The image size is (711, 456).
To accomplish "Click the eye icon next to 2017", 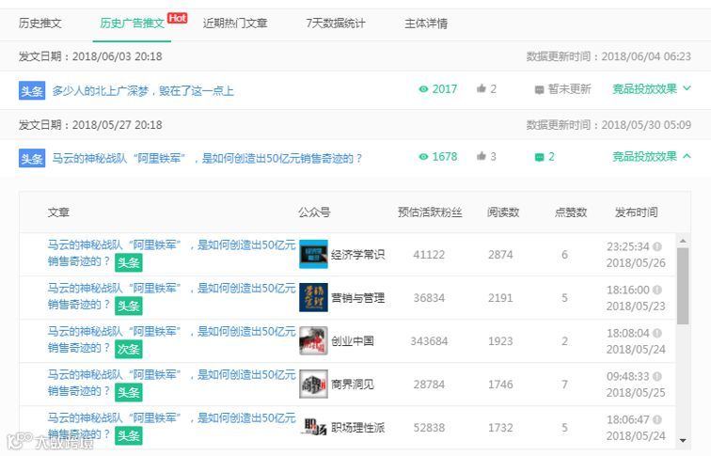I will coord(423,89).
